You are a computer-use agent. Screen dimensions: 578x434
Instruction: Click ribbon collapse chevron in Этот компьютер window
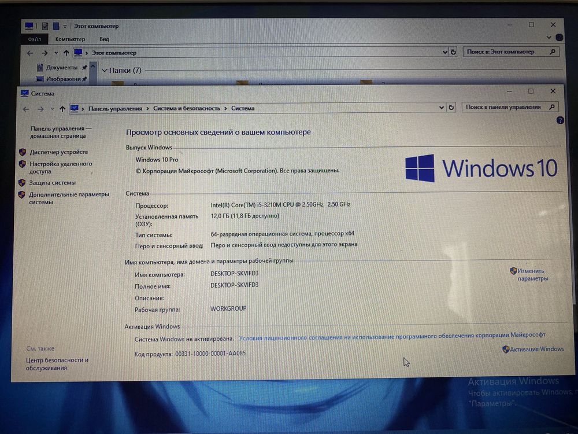549,37
